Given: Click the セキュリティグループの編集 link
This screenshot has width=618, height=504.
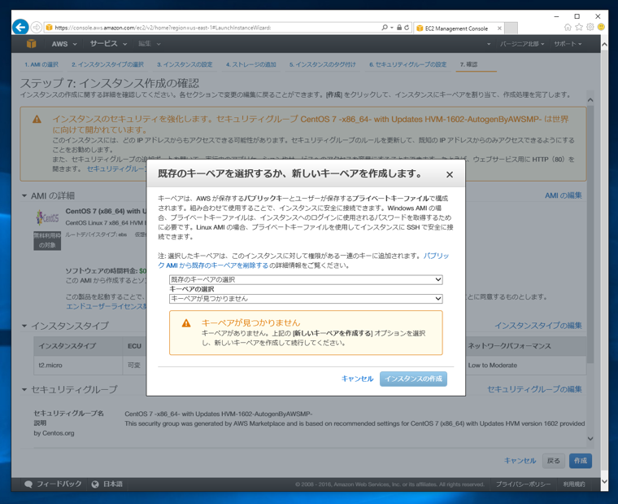Looking at the screenshot, I should point(534,389).
